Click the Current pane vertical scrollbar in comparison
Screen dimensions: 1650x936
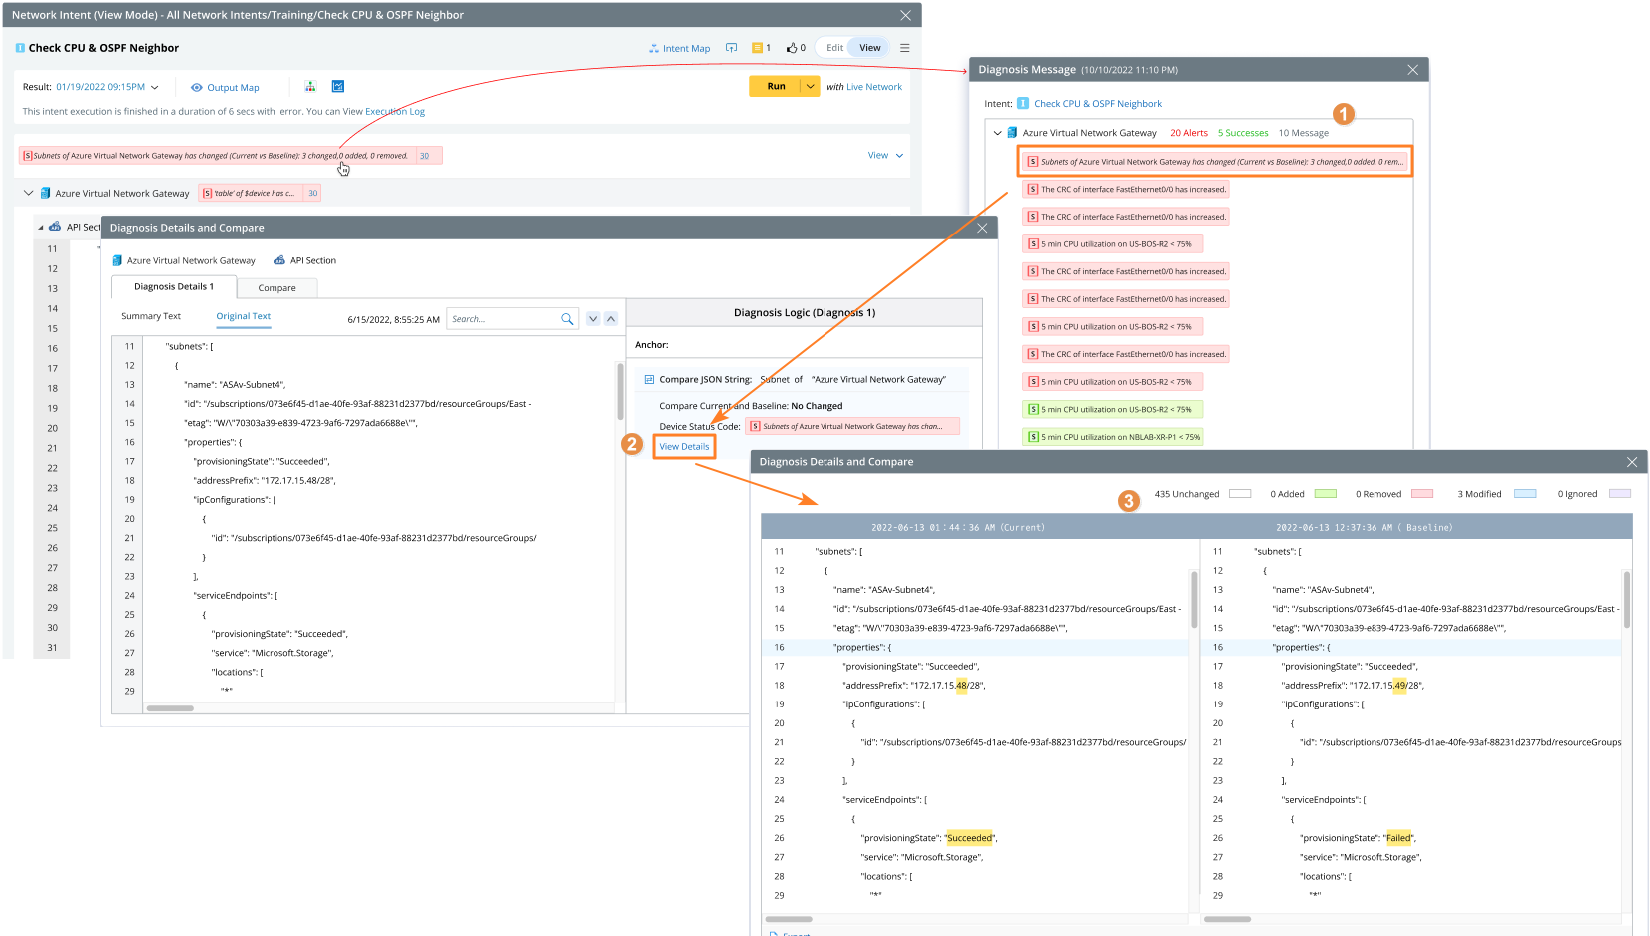pos(1194,599)
